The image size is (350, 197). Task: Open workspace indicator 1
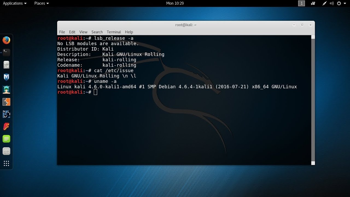(301, 3)
